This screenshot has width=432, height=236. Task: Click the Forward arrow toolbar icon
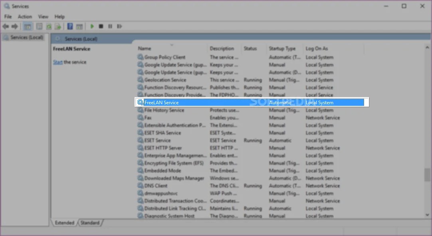15,26
